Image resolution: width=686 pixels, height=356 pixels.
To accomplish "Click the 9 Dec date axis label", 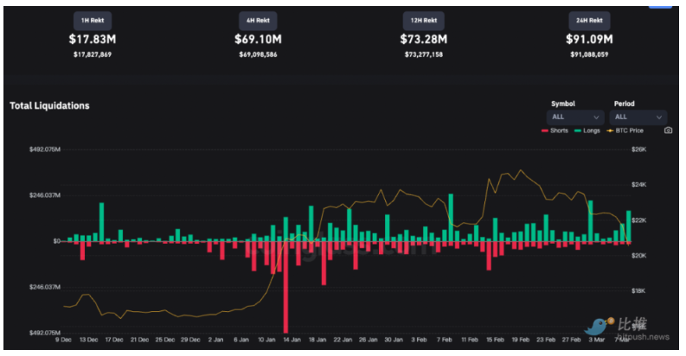I will [63, 340].
